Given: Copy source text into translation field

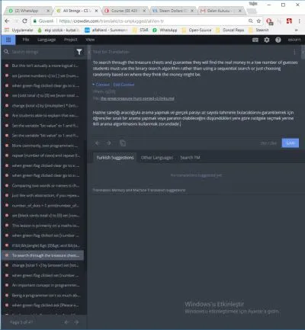Looking at the screenshot, I should pyautogui.click(x=123, y=143).
